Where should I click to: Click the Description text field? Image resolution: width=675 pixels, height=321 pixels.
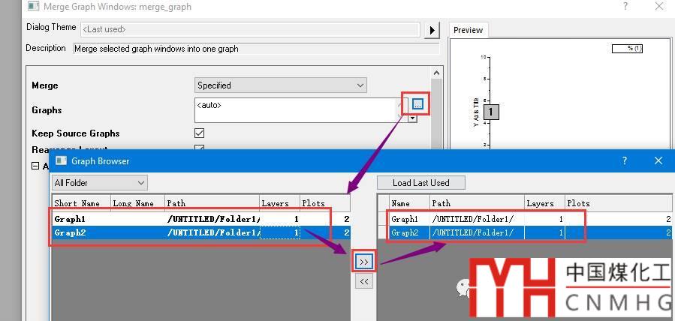click(x=256, y=49)
